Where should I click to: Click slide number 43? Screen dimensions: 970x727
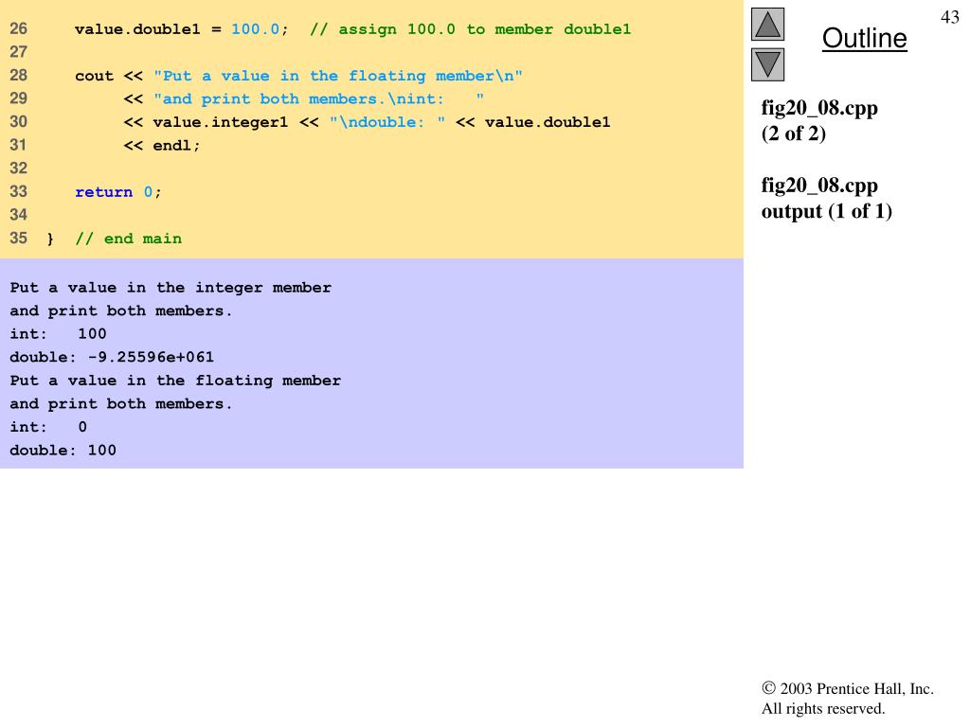pos(949,17)
